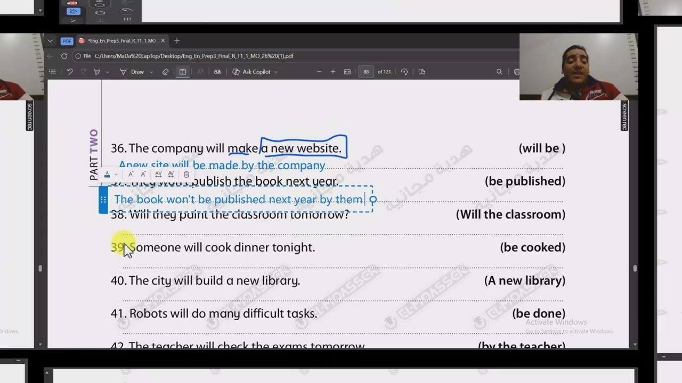This screenshot has height=383, width=682.
Task: Click the '(A new library)' hint
Action: 524,280
